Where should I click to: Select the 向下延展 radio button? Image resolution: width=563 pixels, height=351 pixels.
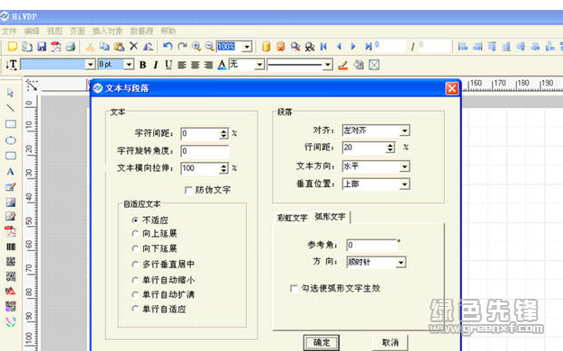(135, 248)
